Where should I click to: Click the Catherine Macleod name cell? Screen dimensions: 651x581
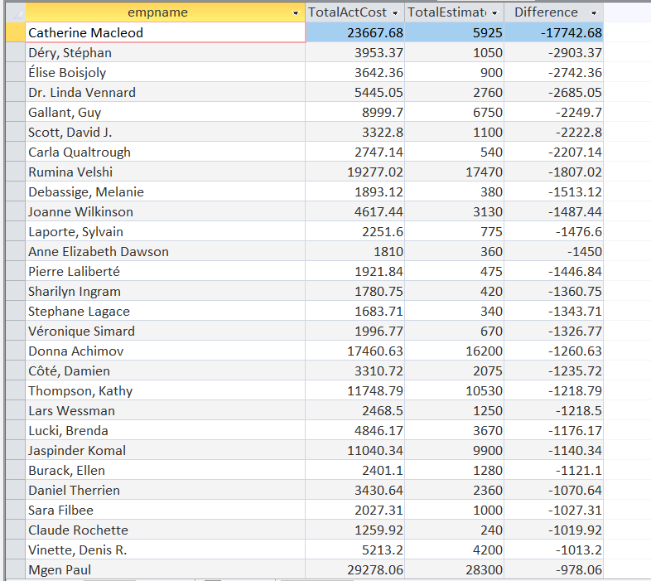166,32
